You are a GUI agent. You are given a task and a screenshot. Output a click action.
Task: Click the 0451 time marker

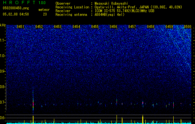tap(20, 27)
